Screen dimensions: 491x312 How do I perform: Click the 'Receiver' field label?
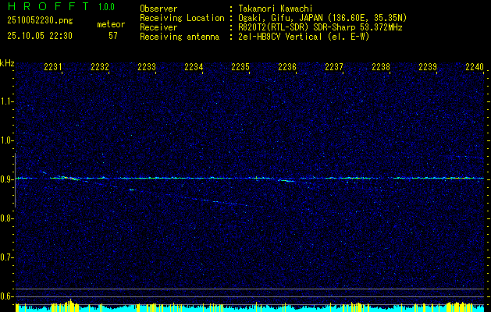coord(158,27)
